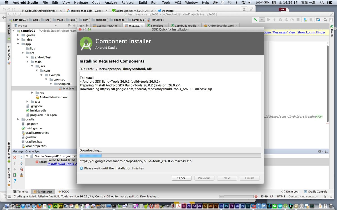Click the Debug bug icon in toolbar

(x=280, y=20)
